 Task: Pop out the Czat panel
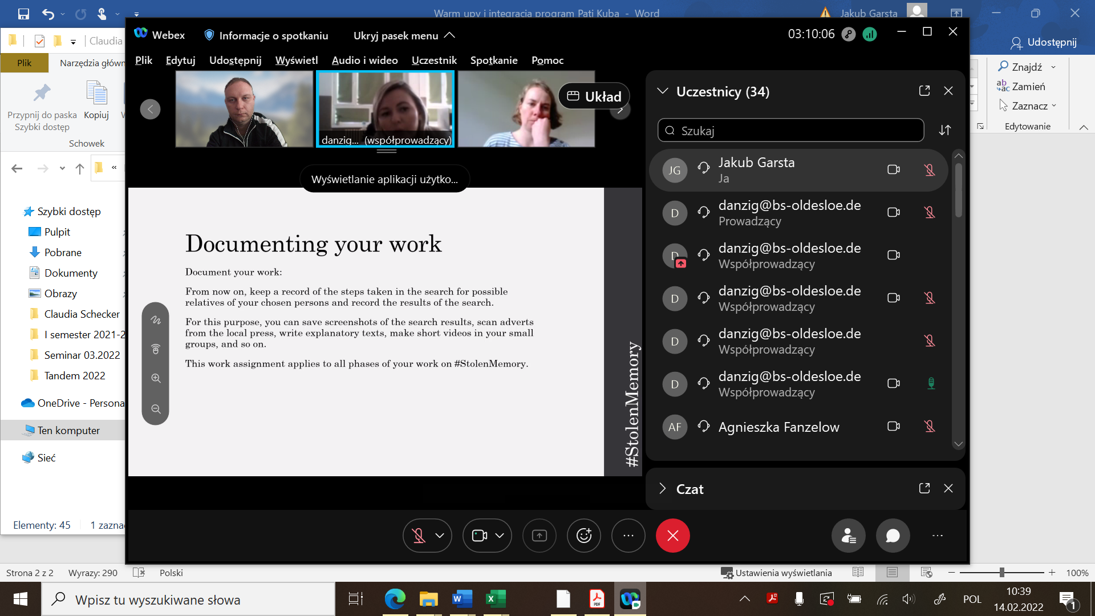[924, 488]
